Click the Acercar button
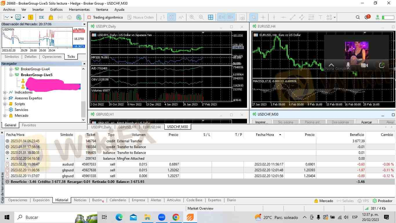The width and height of the screenshot is (396, 223). click(x=366, y=122)
